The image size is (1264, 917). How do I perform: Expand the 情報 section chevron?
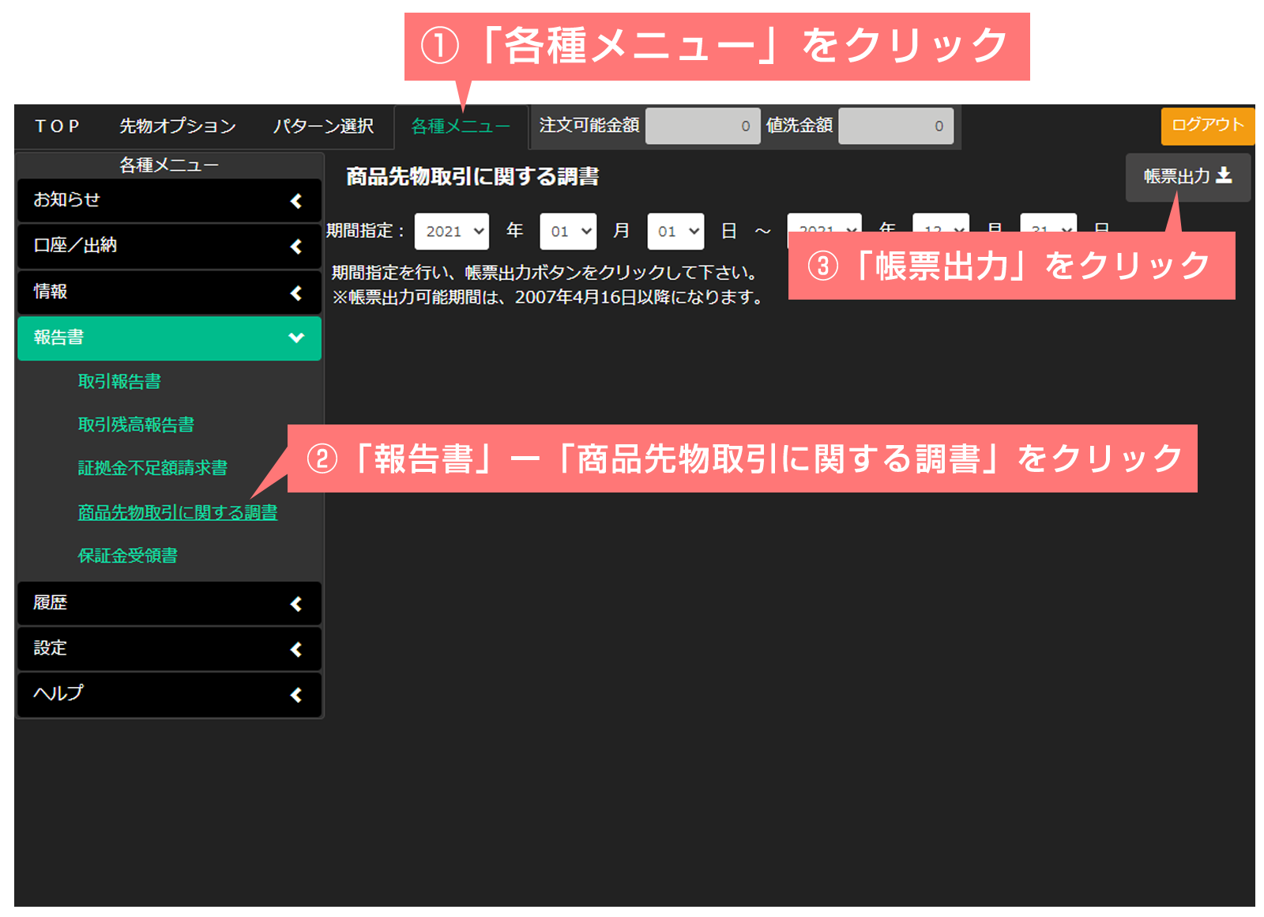[296, 292]
